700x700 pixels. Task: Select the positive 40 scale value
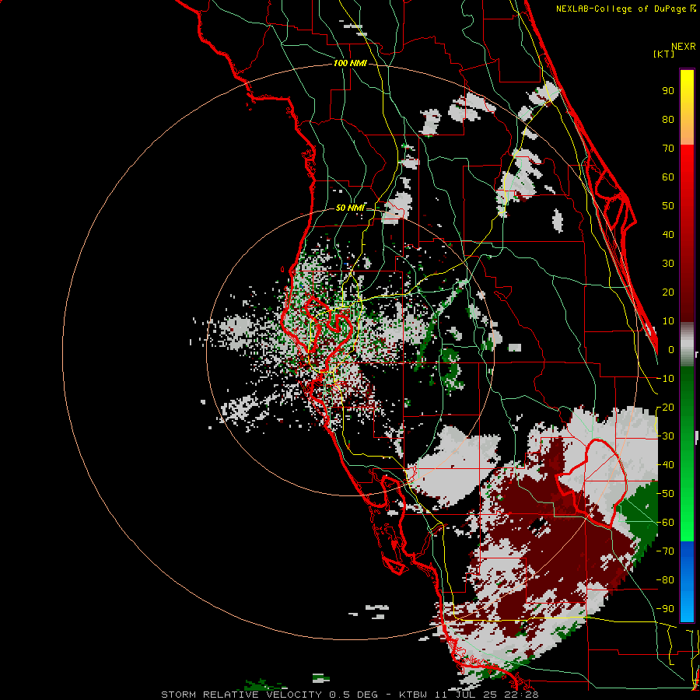pos(668,235)
